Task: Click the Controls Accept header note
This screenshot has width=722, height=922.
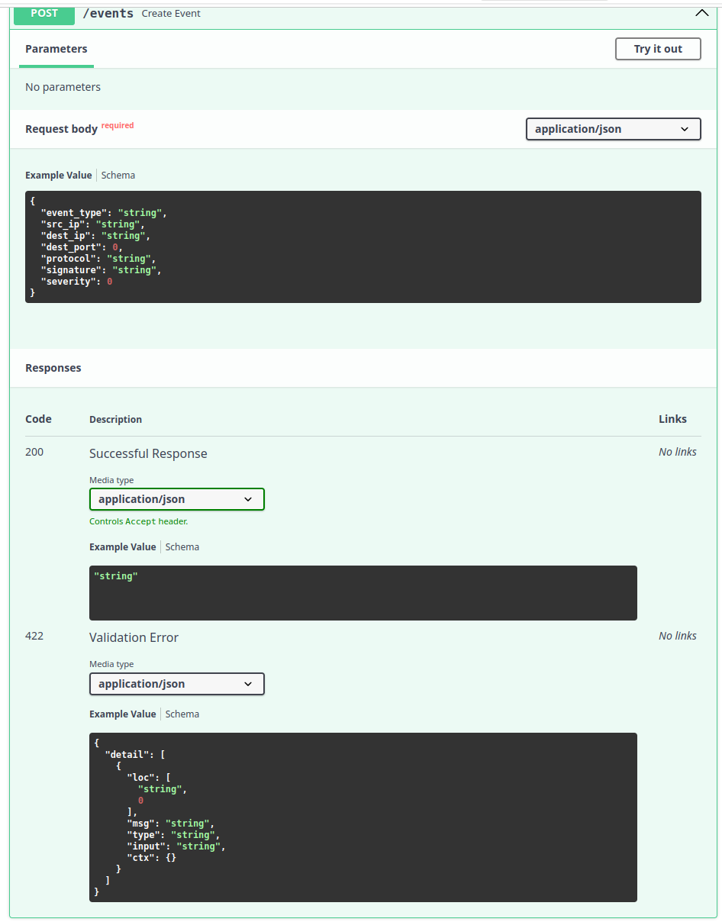Action: pyautogui.click(x=138, y=521)
